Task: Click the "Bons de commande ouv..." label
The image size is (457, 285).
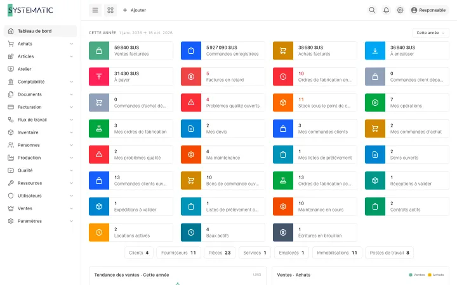Action: tap(232, 184)
